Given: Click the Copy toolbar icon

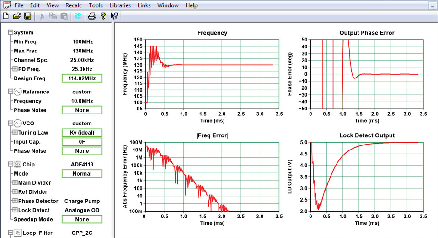Looking at the screenshot, I should [53, 16].
